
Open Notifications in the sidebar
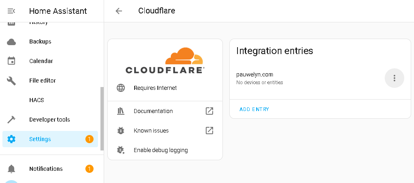(x=50, y=169)
